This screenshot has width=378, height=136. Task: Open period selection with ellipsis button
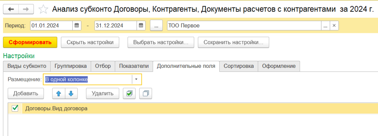pyautogui.click(x=157, y=25)
